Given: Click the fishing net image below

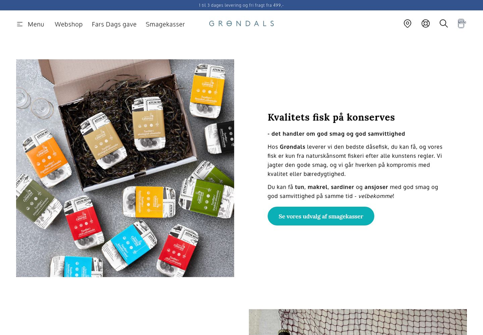Looking at the screenshot, I should click(358, 322).
